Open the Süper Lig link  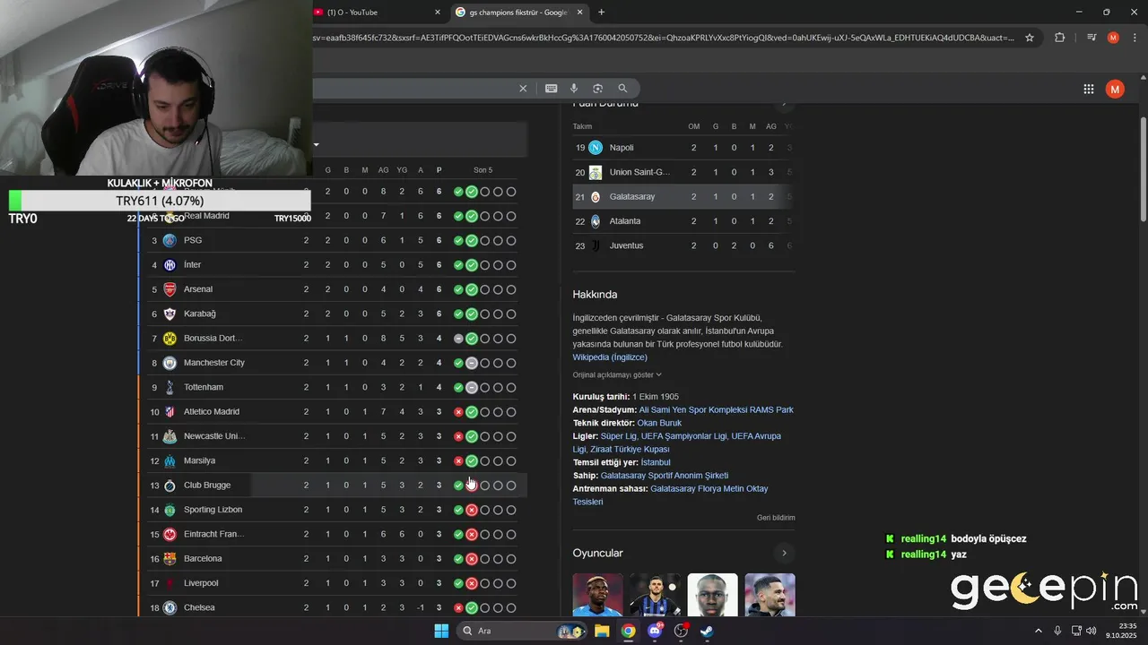pyautogui.click(x=619, y=436)
